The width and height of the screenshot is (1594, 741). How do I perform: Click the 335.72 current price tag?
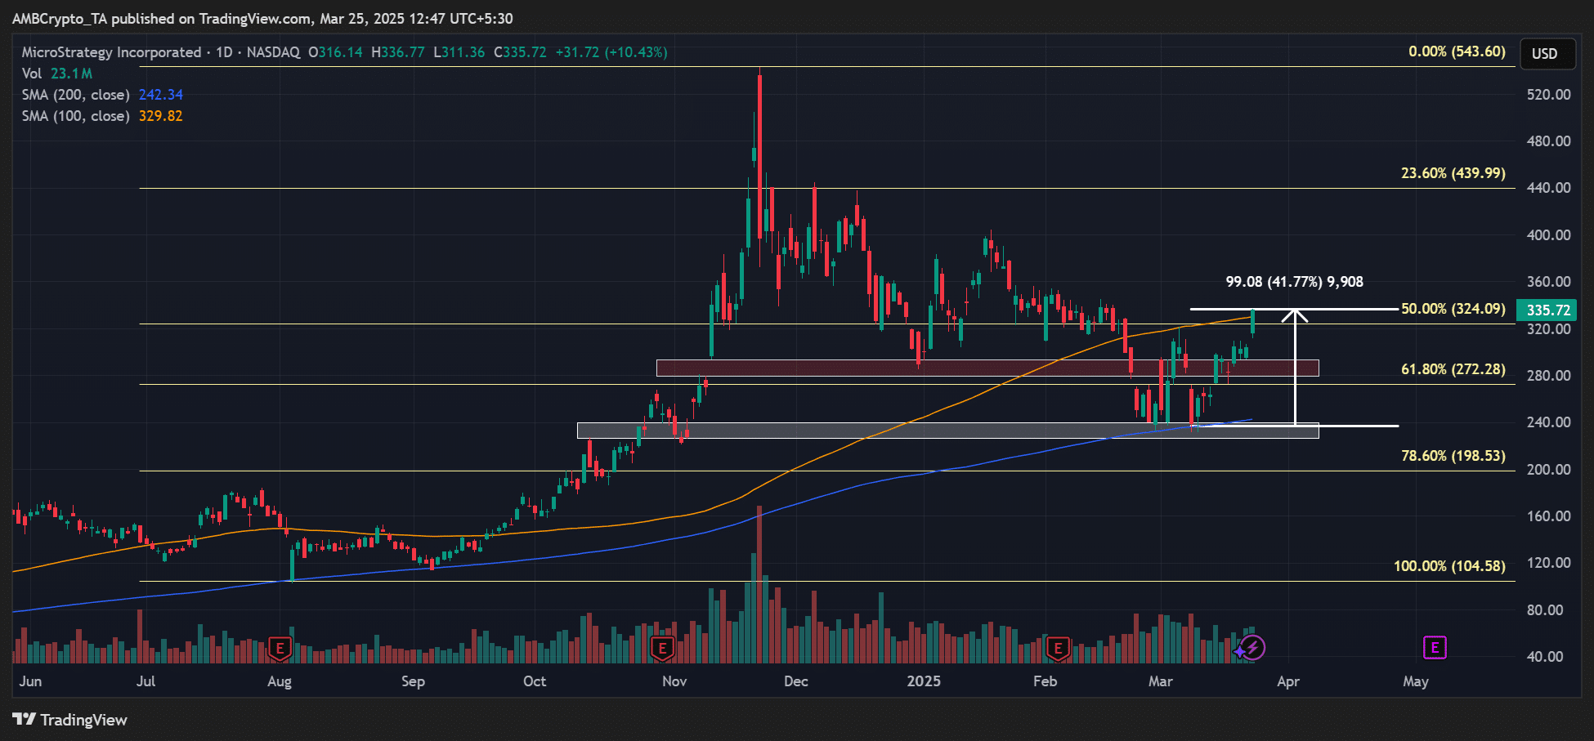pyautogui.click(x=1547, y=310)
